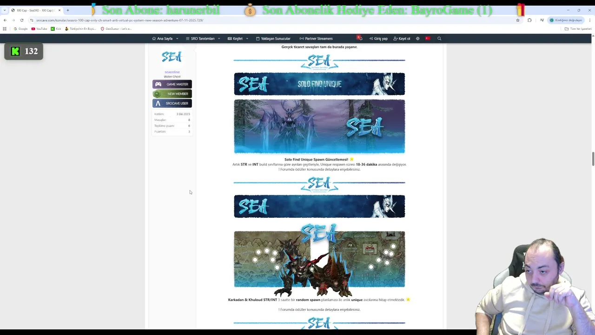Click the Kick viewer count overlay 132
595x335 pixels.
(24, 51)
